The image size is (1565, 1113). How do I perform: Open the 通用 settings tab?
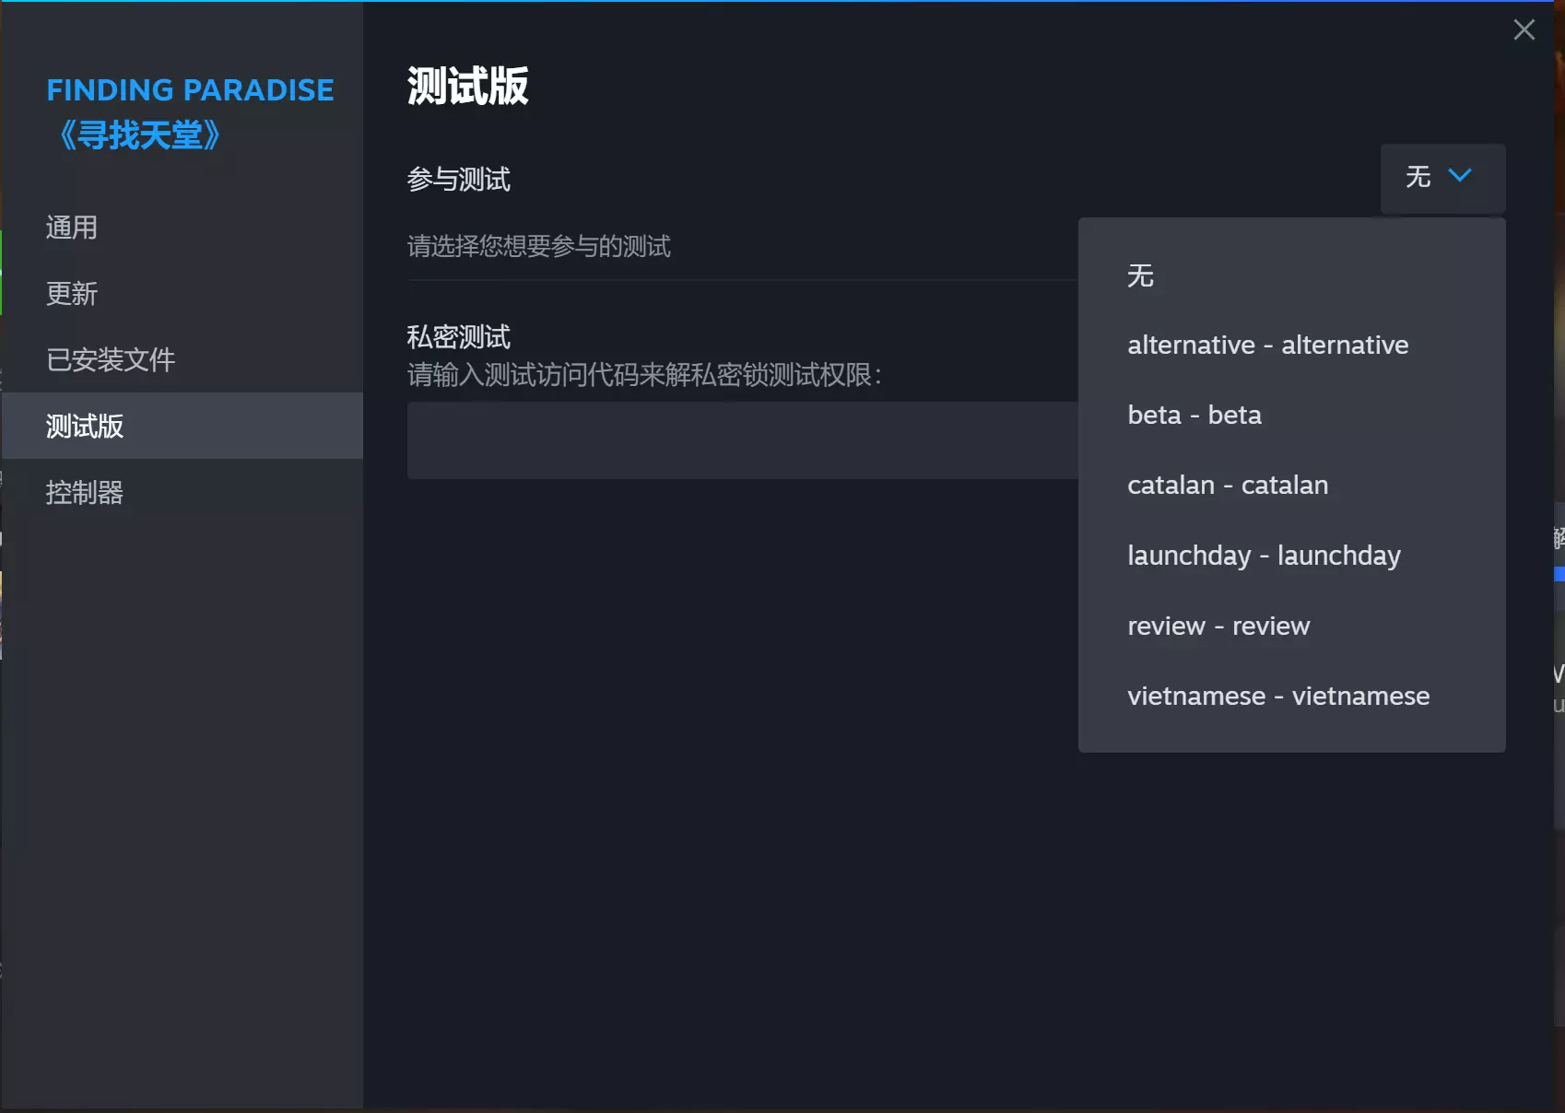182,228
